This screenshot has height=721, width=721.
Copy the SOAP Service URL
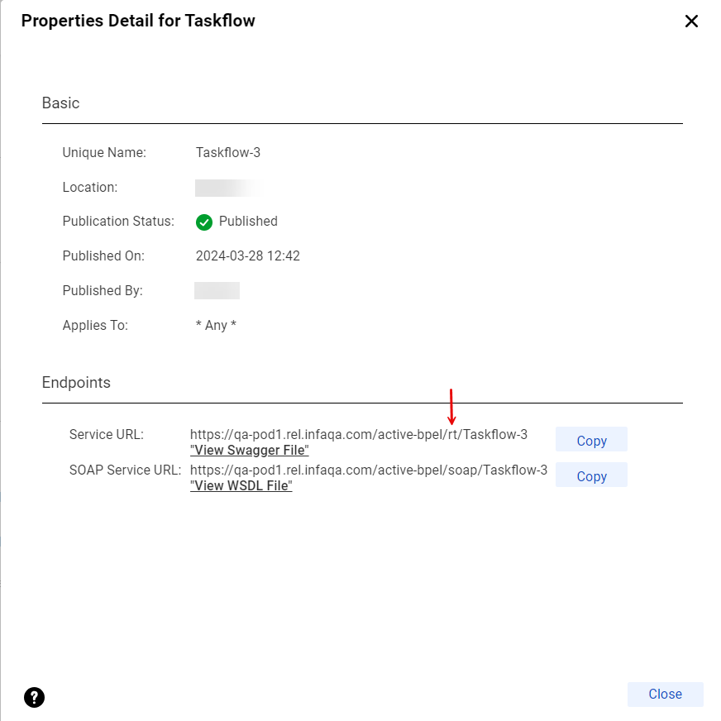(x=591, y=475)
